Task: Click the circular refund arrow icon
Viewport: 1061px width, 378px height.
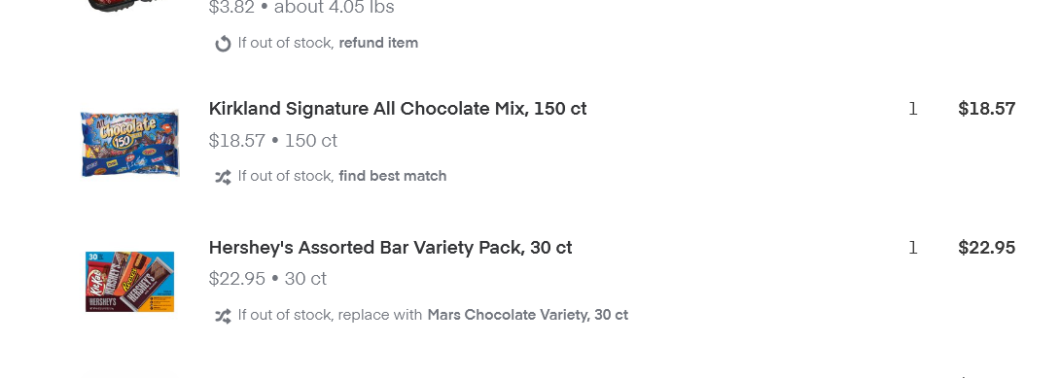Action: 223,44
